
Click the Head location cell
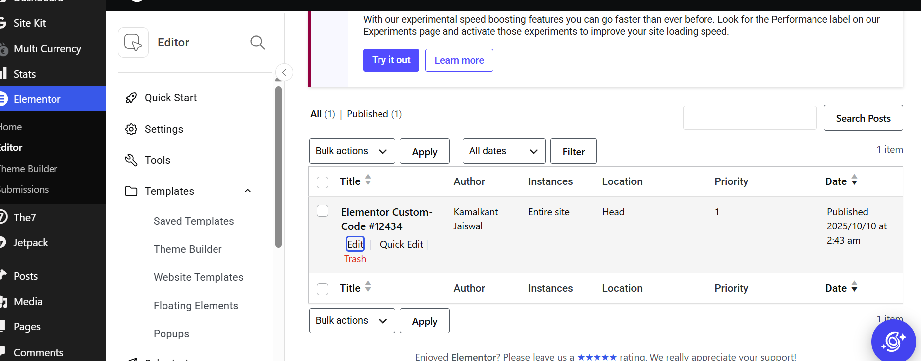coord(613,212)
